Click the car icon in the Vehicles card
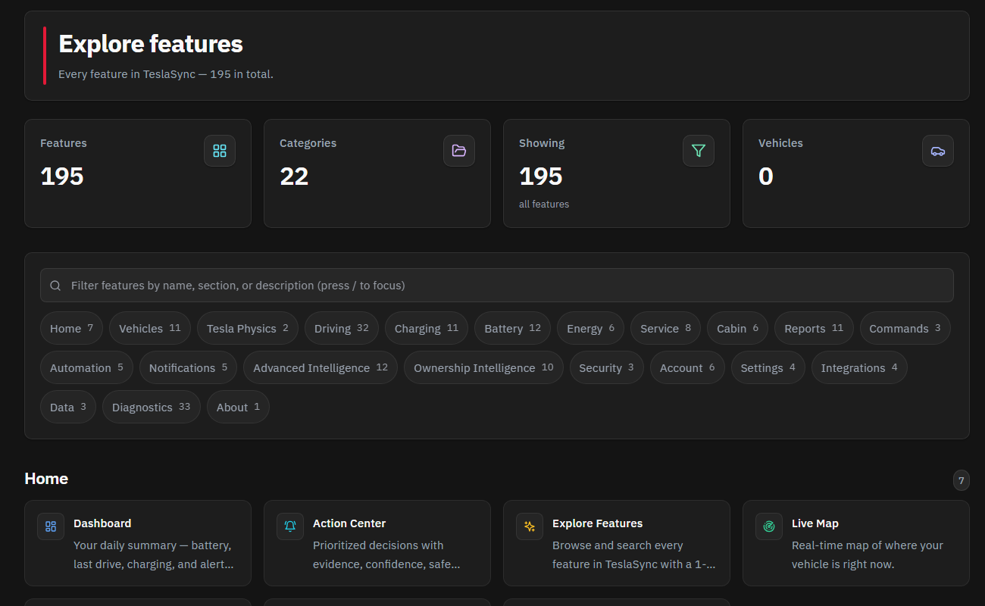The height and width of the screenshot is (606, 985). tap(938, 151)
